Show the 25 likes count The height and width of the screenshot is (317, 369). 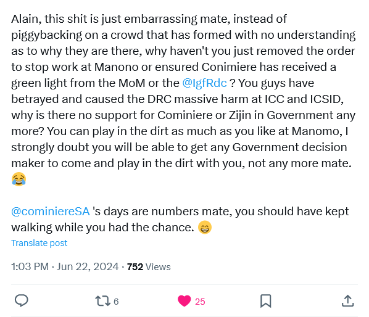coord(200,302)
